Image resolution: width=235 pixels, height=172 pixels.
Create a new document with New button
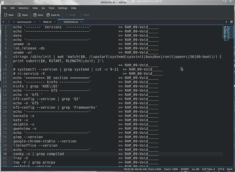pos(9,15)
